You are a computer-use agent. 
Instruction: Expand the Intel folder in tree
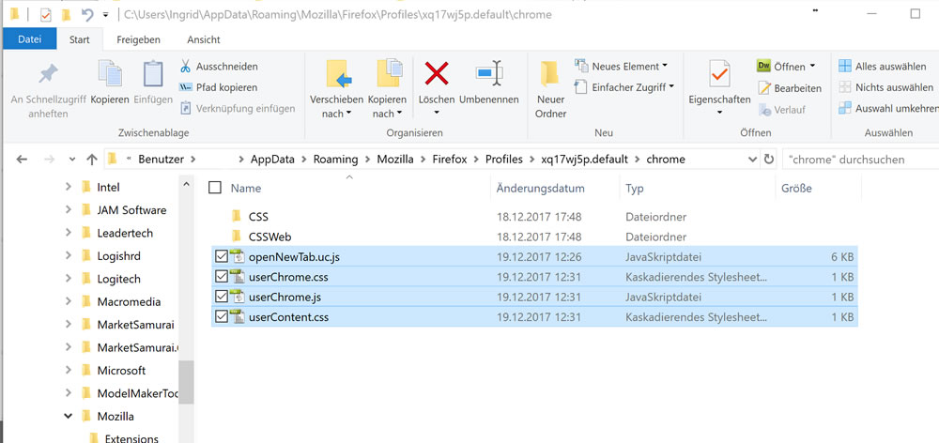[x=69, y=188]
